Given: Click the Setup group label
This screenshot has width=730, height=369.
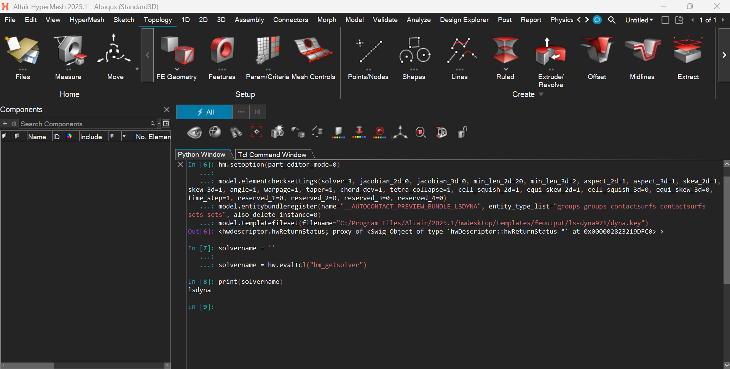Looking at the screenshot, I should [245, 94].
